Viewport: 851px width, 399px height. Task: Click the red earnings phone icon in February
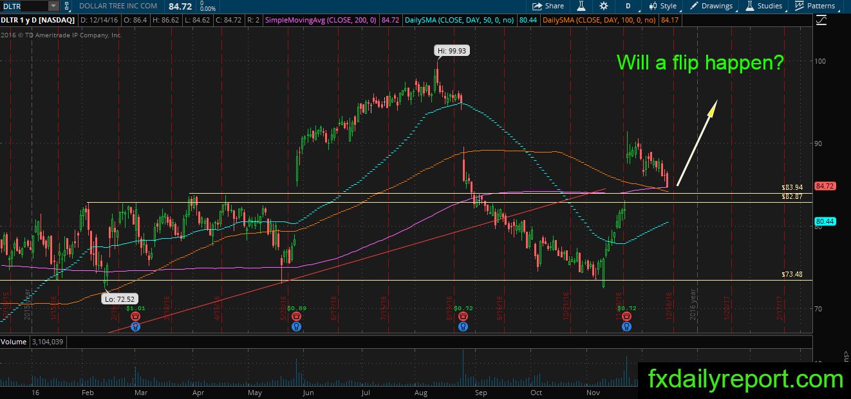click(135, 317)
